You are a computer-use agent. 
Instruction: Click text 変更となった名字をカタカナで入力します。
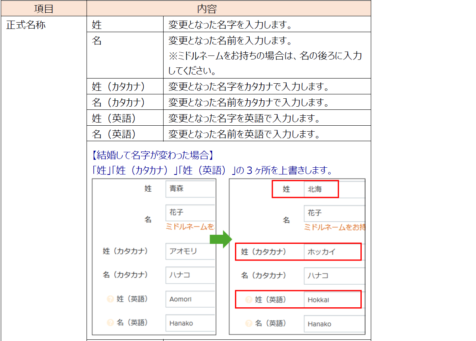(249, 86)
